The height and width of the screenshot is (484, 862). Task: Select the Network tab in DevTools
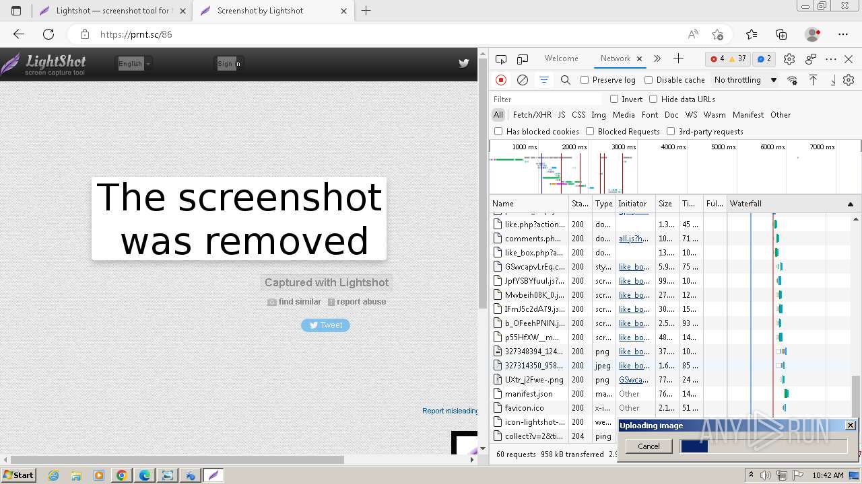pos(616,58)
